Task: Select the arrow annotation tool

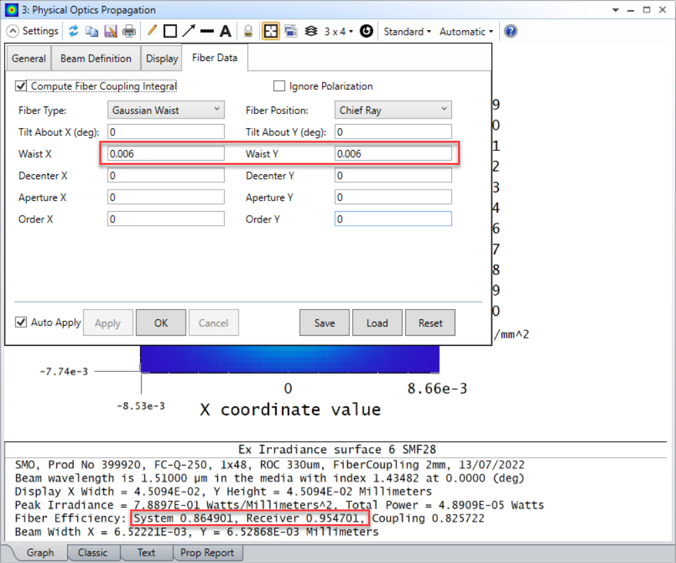Action: [x=189, y=30]
